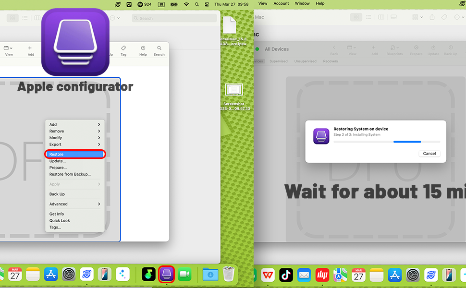Open the black and green music app in dock
466x288 pixels.
tap(148, 274)
